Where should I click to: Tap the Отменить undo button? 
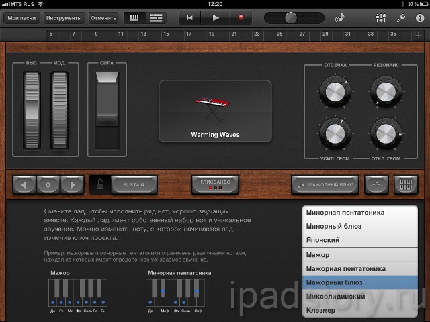tap(103, 18)
